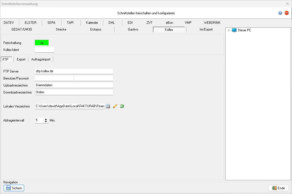
Task: Decrease the Abfrageintervall with down arrow
Action: (46, 122)
